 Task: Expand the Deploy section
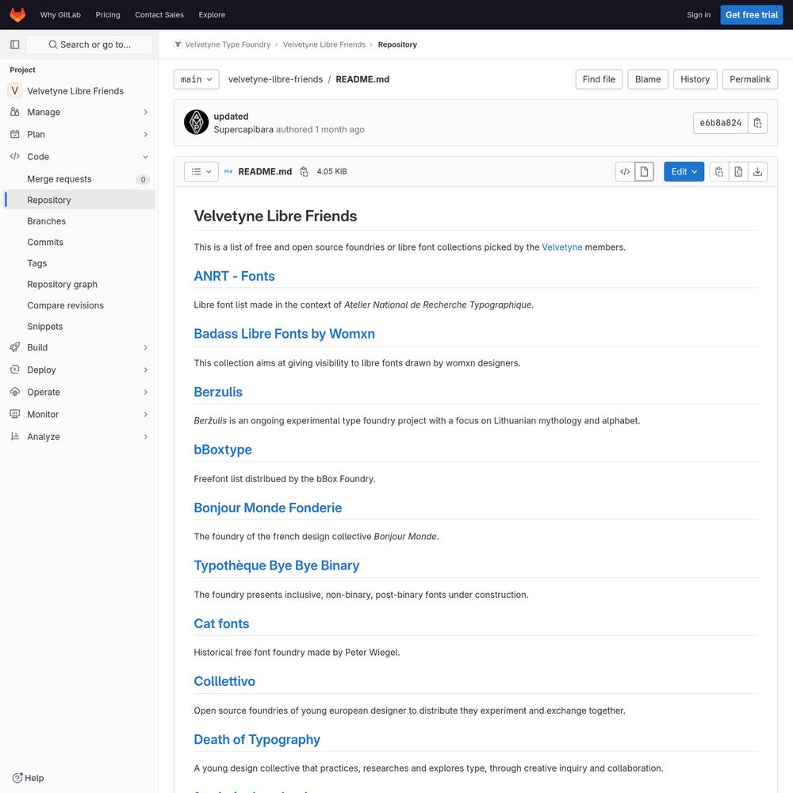pyautogui.click(x=146, y=370)
